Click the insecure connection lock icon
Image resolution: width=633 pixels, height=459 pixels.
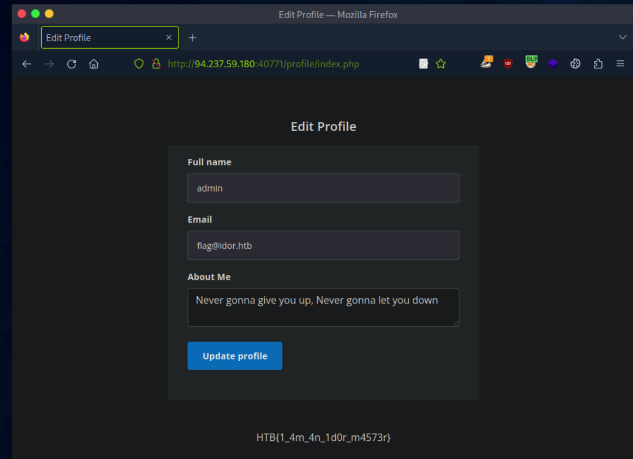156,64
